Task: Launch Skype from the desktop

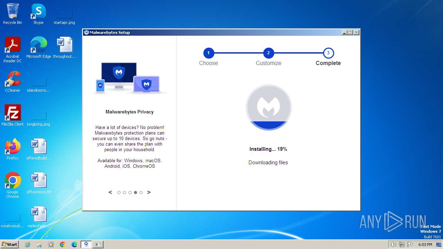Action: click(38, 14)
